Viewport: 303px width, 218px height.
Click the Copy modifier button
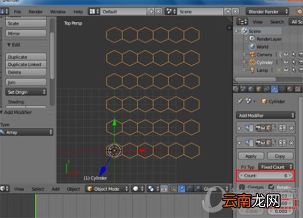(280, 156)
